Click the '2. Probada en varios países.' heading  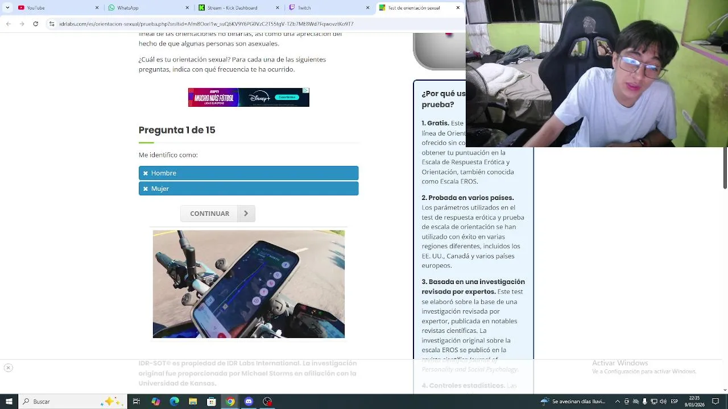point(468,198)
